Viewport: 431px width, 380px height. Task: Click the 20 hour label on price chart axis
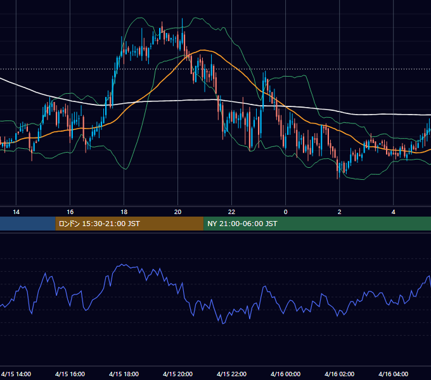178,212
